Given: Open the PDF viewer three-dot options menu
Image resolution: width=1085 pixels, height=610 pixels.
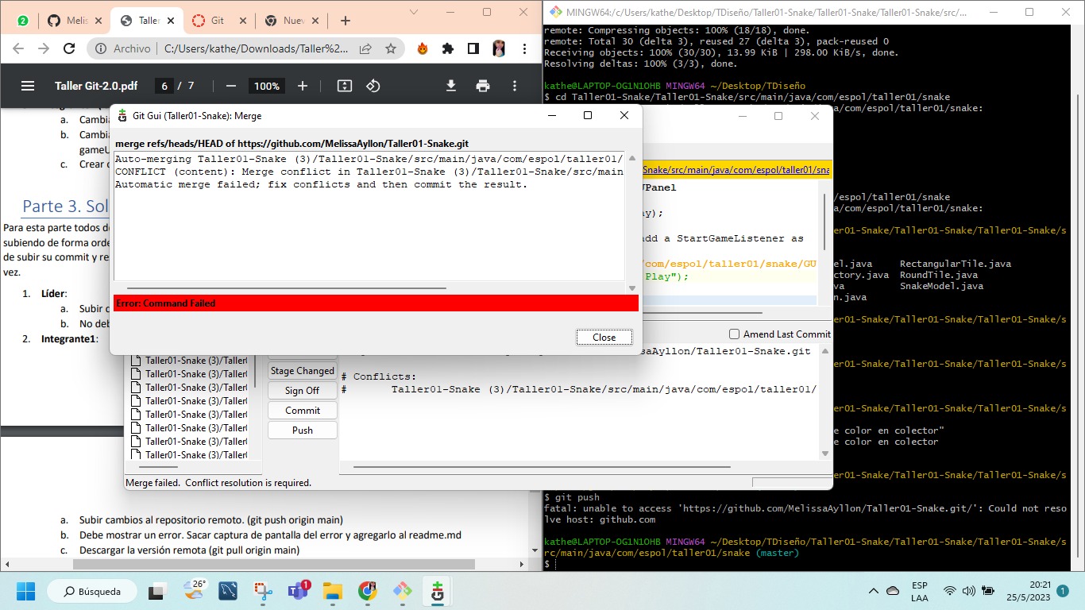Looking at the screenshot, I should (x=515, y=86).
